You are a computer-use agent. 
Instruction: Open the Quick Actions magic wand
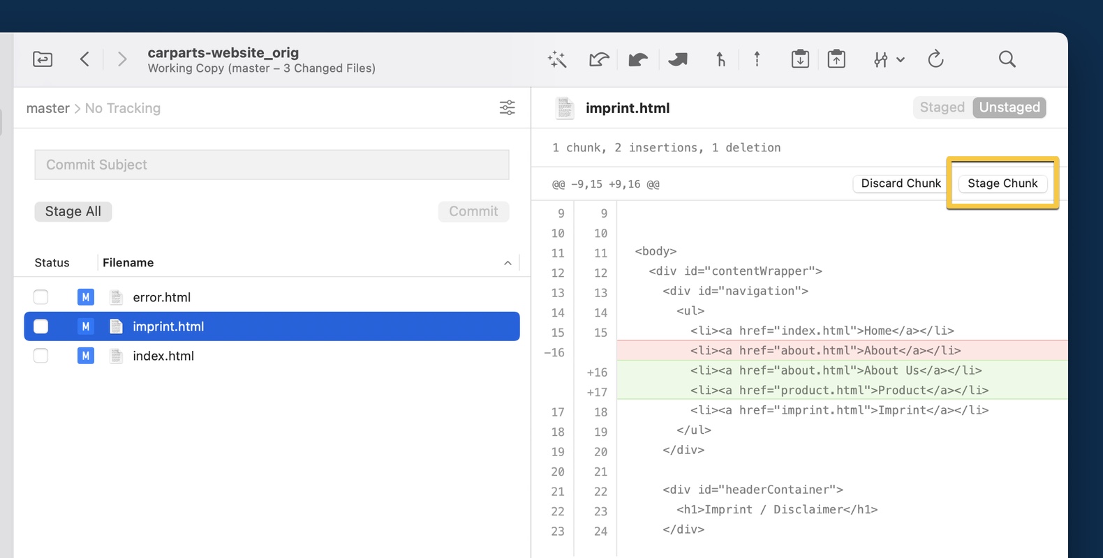tap(557, 60)
